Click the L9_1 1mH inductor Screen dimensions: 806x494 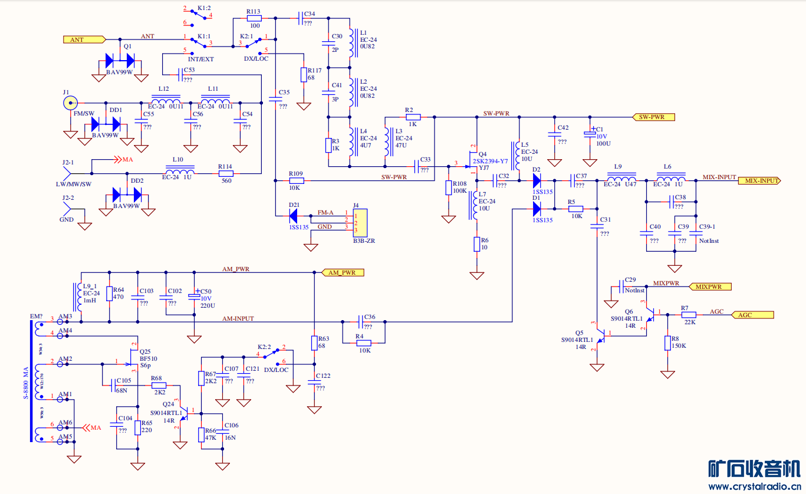click(77, 297)
